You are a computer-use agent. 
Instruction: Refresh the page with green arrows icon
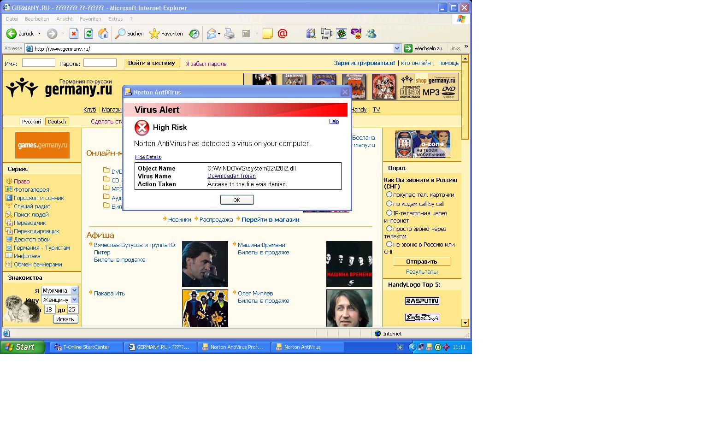click(88, 34)
